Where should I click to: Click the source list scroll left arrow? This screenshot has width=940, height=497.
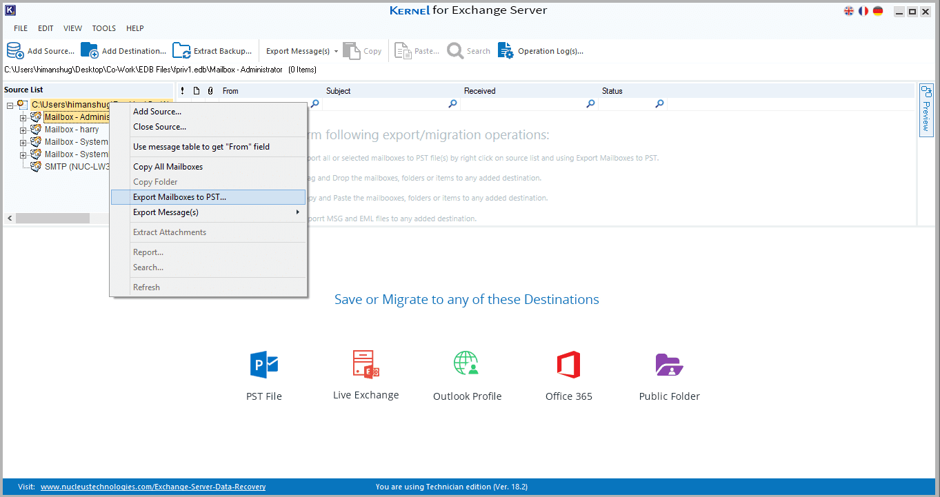click(x=10, y=218)
